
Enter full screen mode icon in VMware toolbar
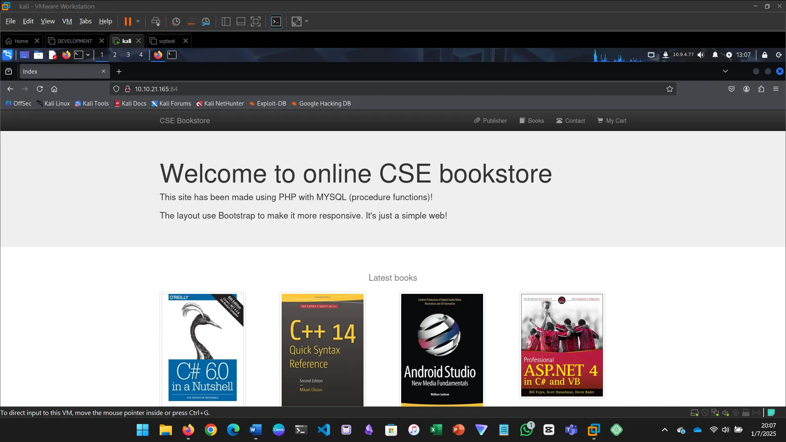[255, 21]
